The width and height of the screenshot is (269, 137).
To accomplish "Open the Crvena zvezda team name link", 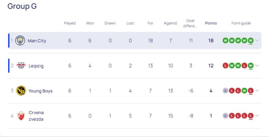I will point(36,116).
